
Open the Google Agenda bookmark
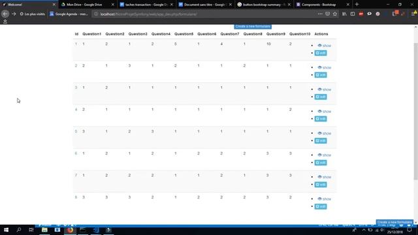pyautogui.click(x=69, y=14)
